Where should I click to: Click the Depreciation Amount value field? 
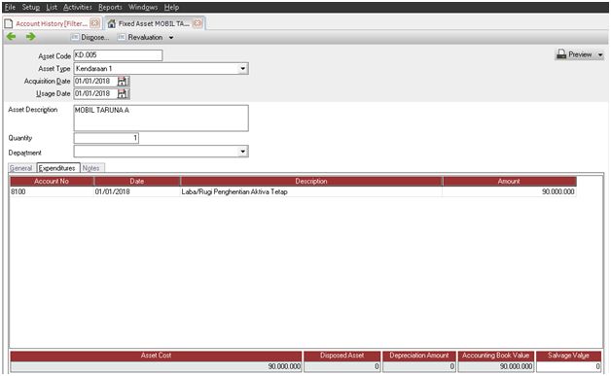click(419, 366)
